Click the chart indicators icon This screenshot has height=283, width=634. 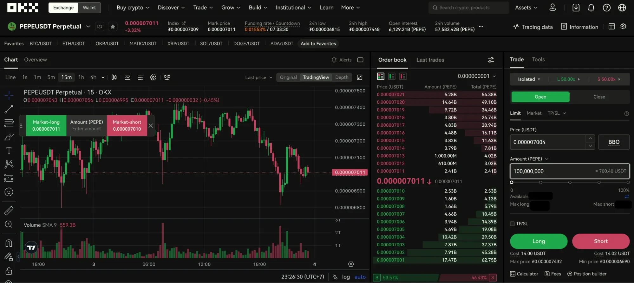[x=127, y=78]
